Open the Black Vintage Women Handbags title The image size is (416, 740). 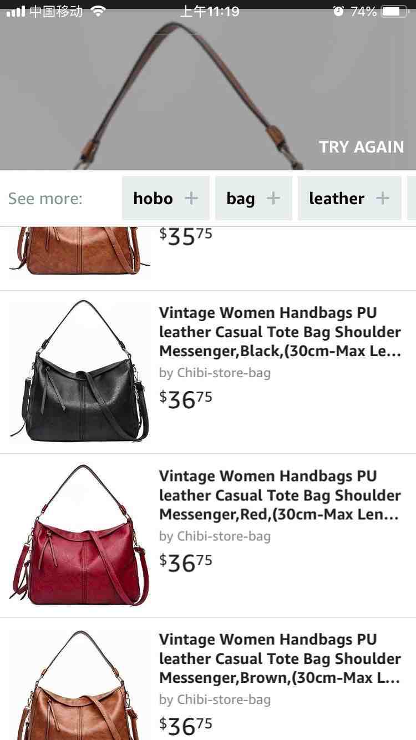click(280, 332)
